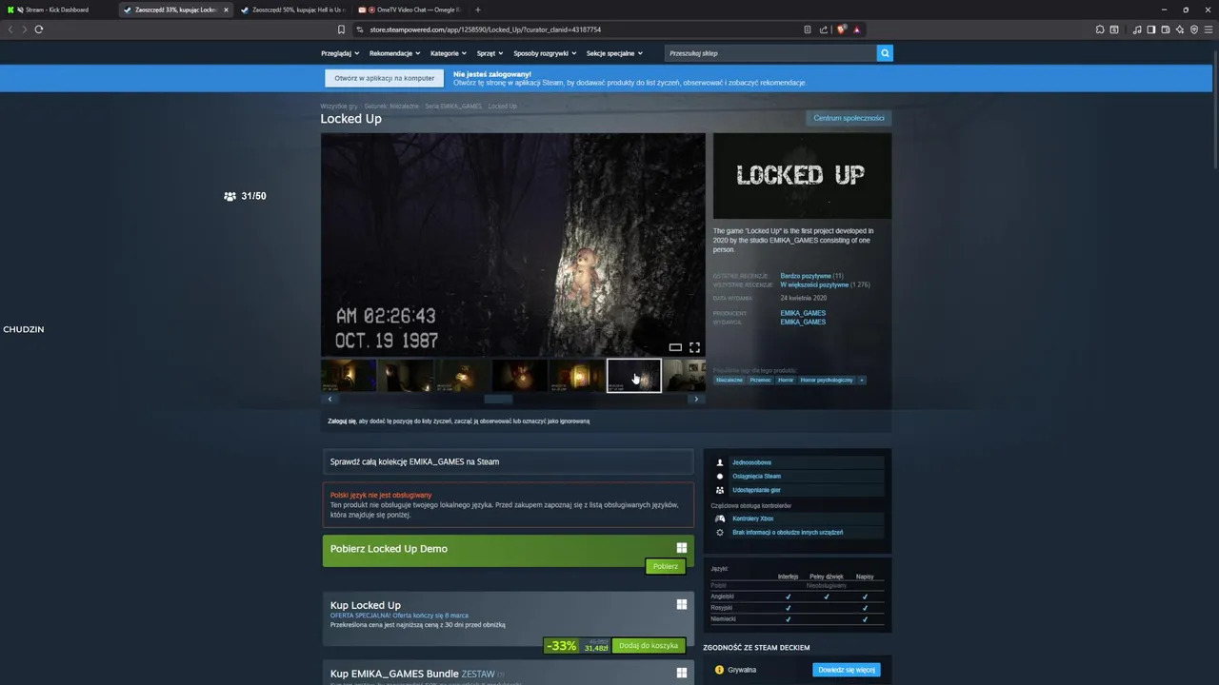Open the Bardzo pozytywne recent reviews link
Viewport: 1219px width, 685px height.
806,276
